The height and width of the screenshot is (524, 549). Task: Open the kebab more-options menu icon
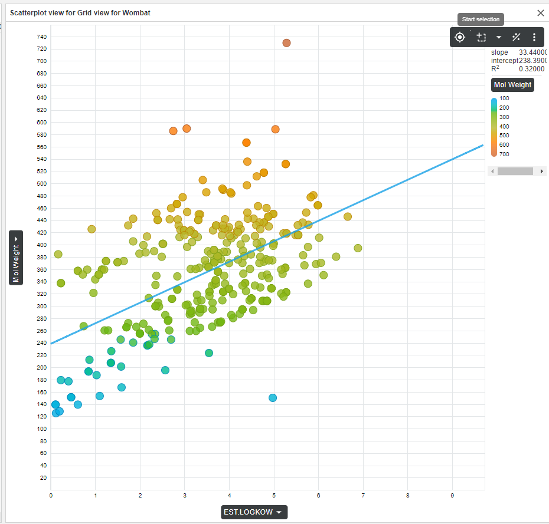(x=534, y=37)
